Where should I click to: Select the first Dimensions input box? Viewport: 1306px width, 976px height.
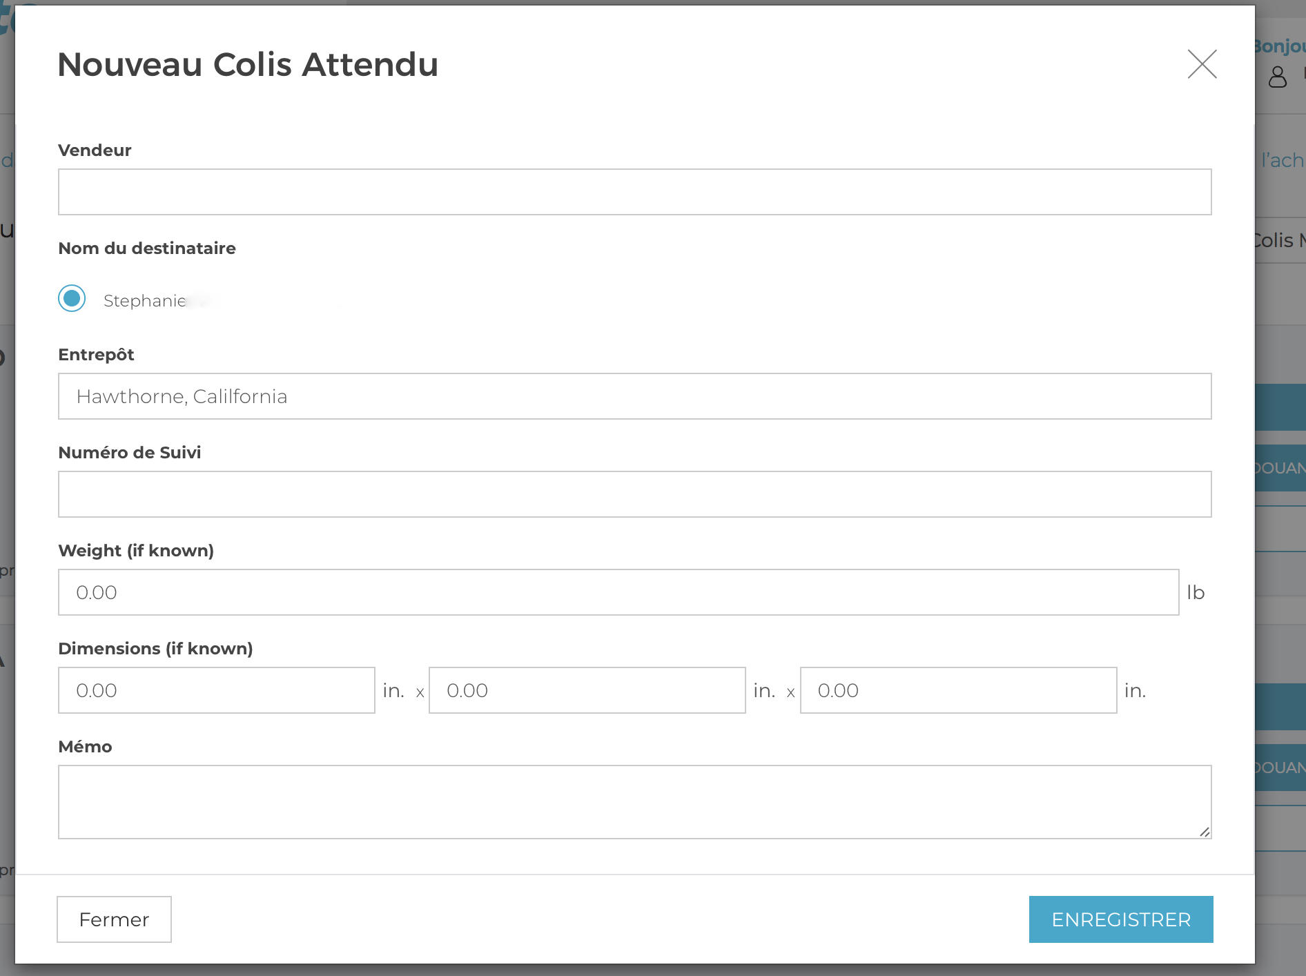tap(216, 690)
